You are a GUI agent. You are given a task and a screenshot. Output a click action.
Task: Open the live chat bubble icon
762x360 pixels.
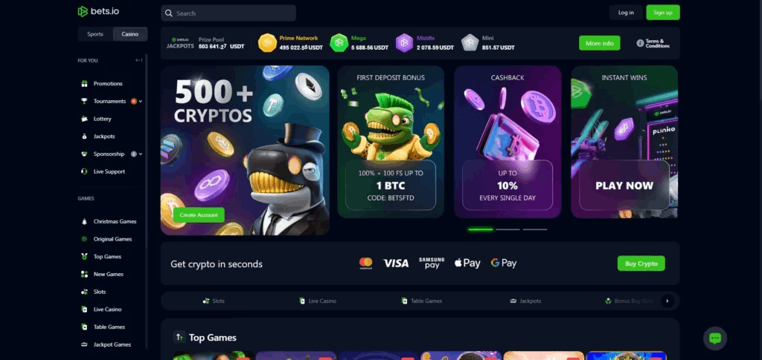click(x=715, y=338)
